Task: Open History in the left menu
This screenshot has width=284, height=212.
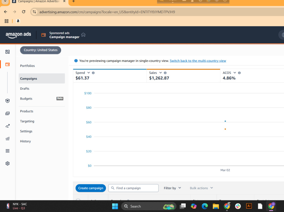Action: pyautogui.click(x=25, y=141)
